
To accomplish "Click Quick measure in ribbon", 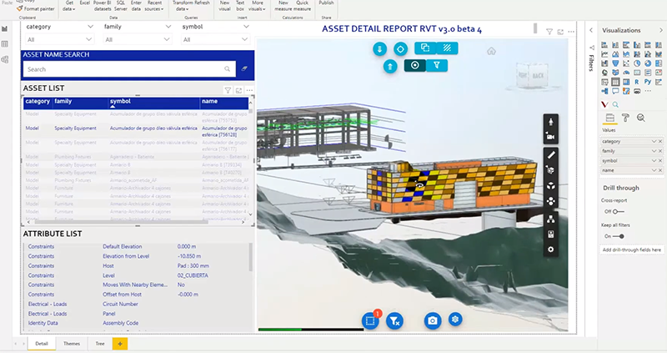I will [303, 6].
